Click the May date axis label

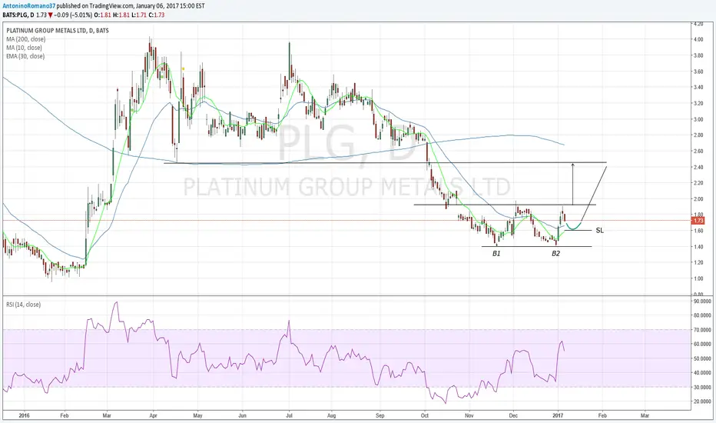pos(197,415)
